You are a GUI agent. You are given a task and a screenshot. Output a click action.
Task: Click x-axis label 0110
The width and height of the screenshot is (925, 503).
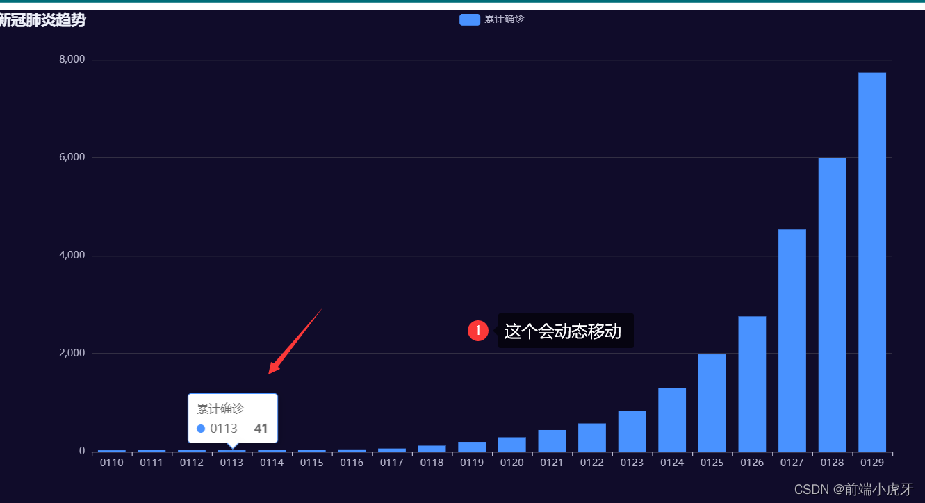pyautogui.click(x=112, y=463)
